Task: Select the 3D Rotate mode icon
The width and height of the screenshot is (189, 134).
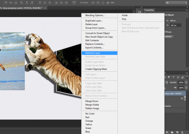Action: click(93, 3)
